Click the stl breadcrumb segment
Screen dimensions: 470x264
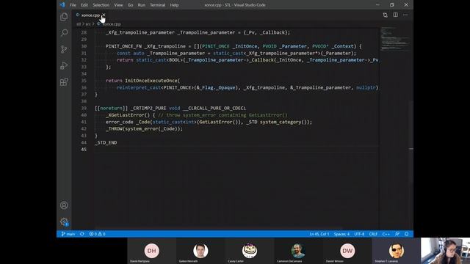click(79, 24)
